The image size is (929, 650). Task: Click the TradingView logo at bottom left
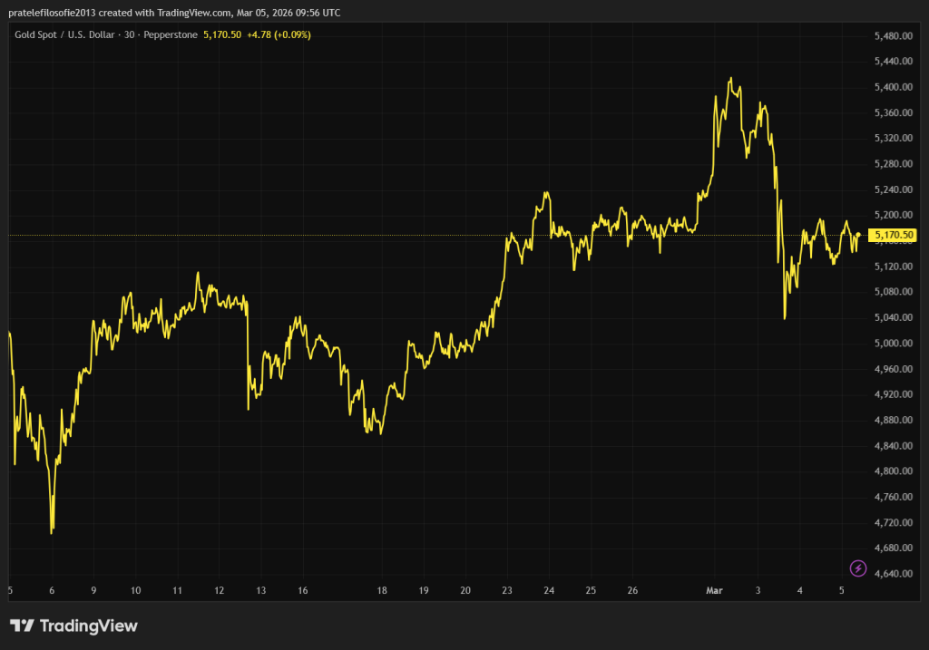pos(73,626)
